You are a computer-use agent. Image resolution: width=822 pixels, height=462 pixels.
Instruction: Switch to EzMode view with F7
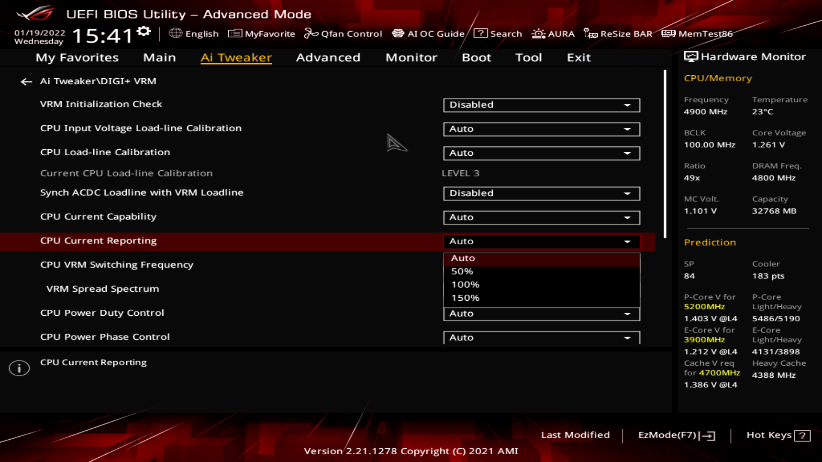675,434
